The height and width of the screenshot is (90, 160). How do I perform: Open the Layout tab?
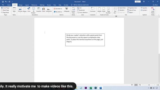point(27,5)
